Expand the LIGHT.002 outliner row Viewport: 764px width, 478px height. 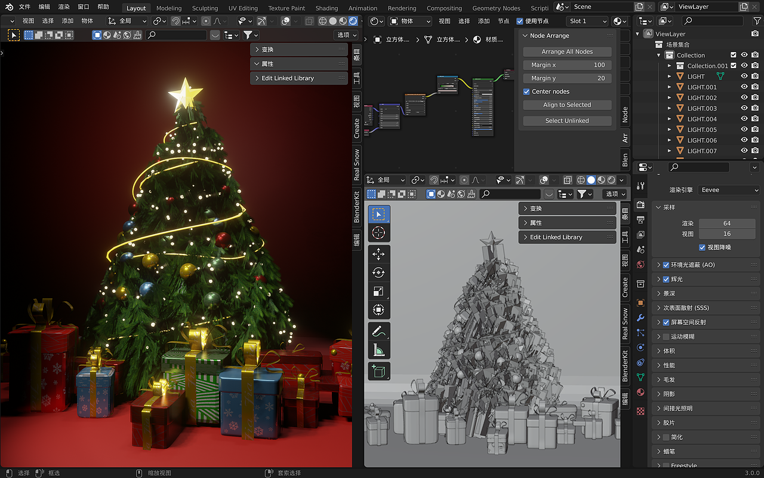[x=670, y=98]
